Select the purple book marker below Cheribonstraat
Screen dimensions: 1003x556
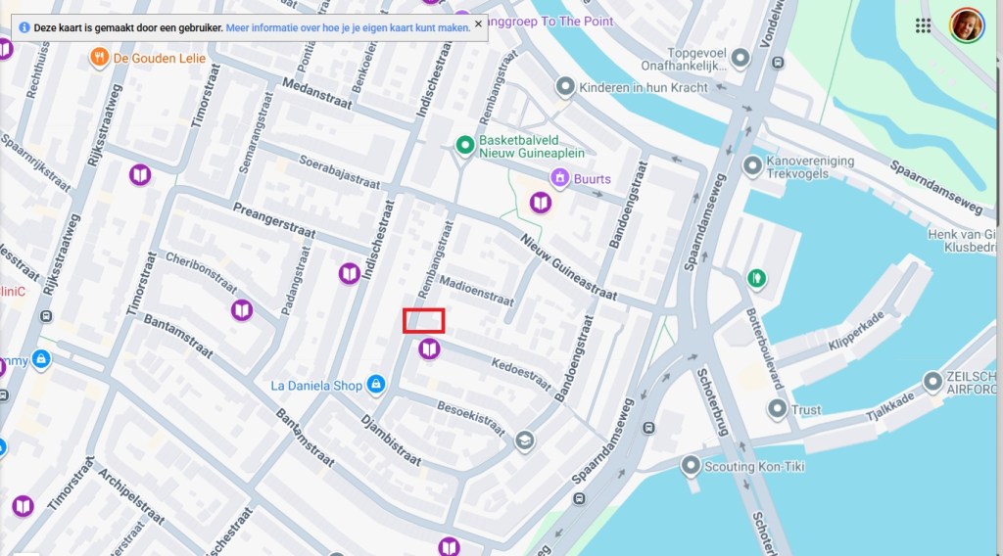point(242,310)
